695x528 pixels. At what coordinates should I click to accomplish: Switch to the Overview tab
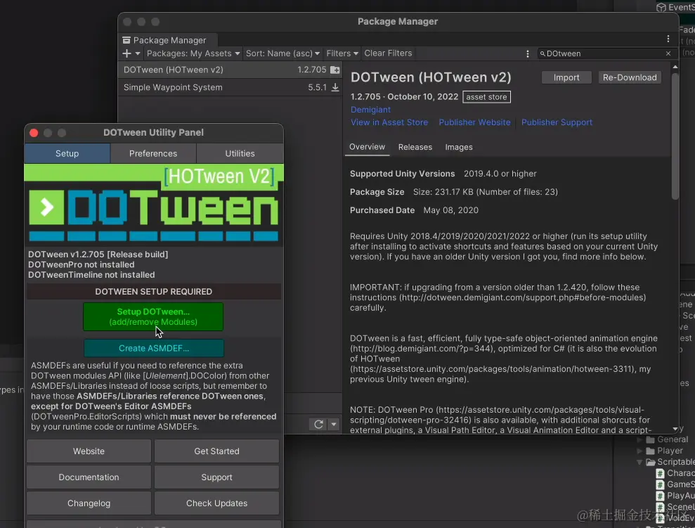(367, 147)
